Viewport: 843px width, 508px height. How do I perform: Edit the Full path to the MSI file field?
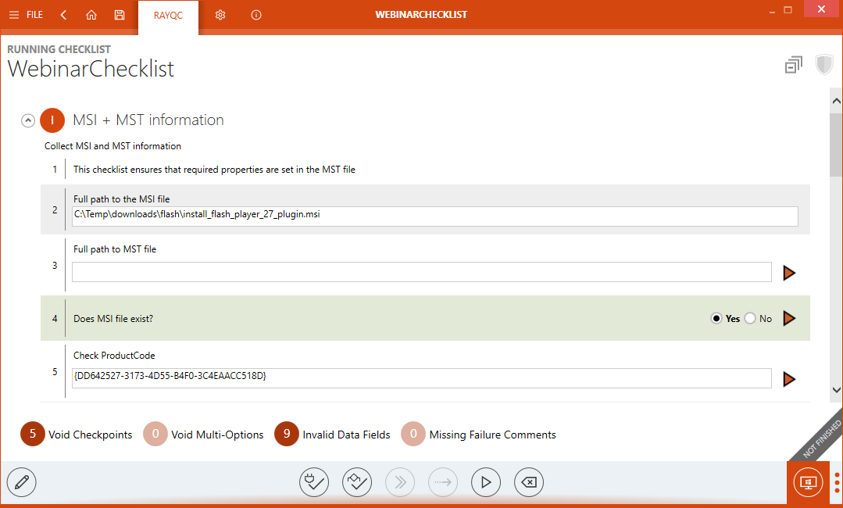coord(435,216)
